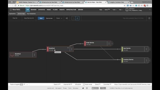
Task: Reload the page in browser
Action: [x=15, y=5]
